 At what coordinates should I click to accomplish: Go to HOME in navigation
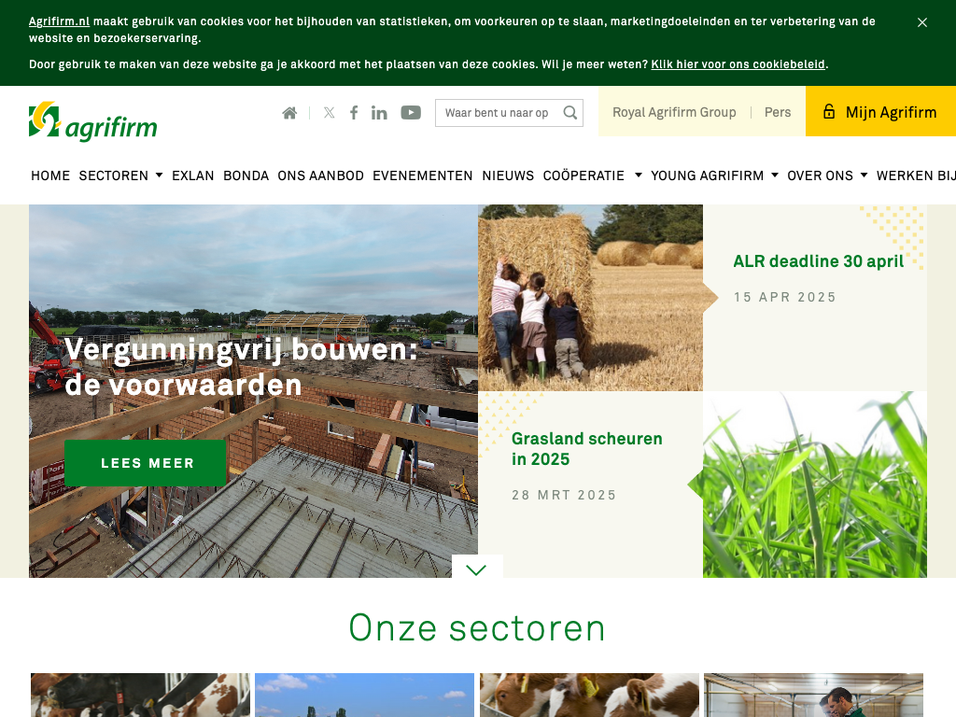(x=50, y=176)
